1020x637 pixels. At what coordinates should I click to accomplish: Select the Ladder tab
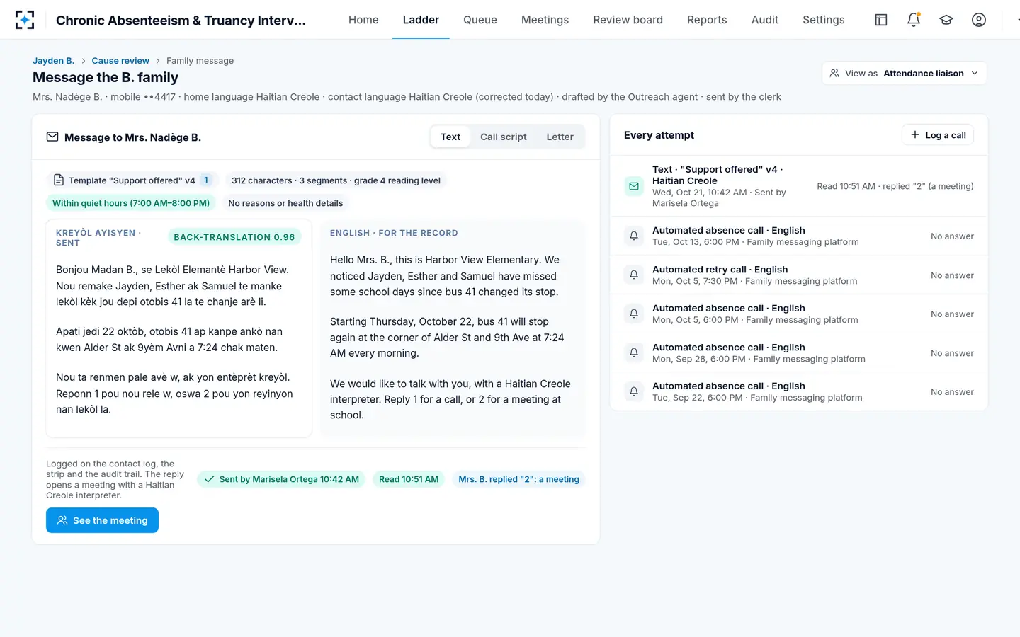[421, 20]
